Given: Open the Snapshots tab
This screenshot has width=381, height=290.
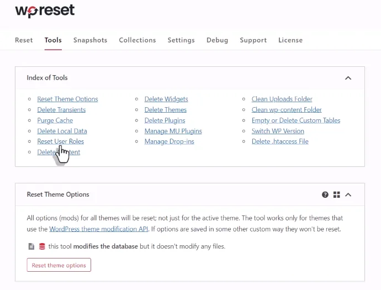Looking at the screenshot, I should coord(90,40).
